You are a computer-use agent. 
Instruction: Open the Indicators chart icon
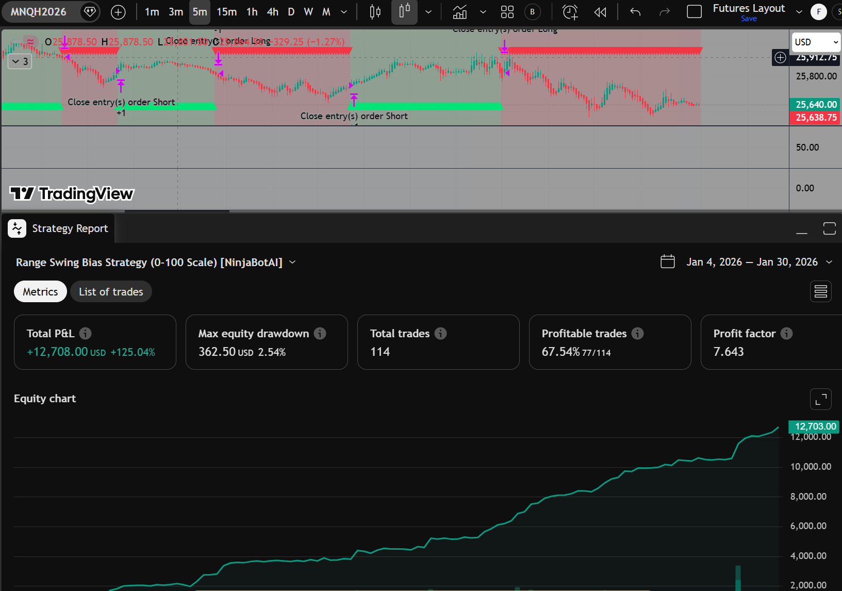[459, 12]
